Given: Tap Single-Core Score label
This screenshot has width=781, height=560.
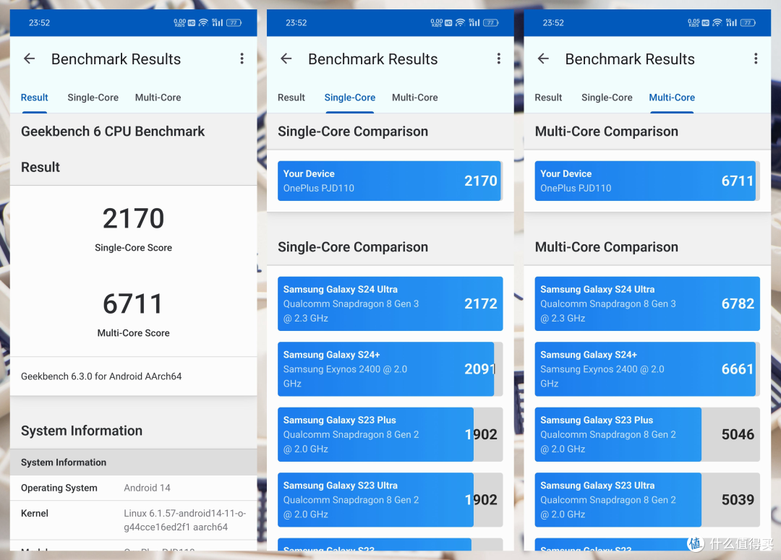Looking at the screenshot, I should 134,247.
